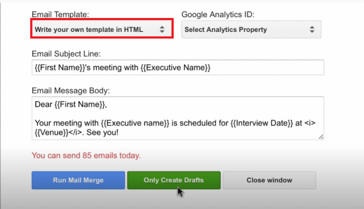Click the "Email Template:" label
Screen dimensions: 364x209
(60, 14)
